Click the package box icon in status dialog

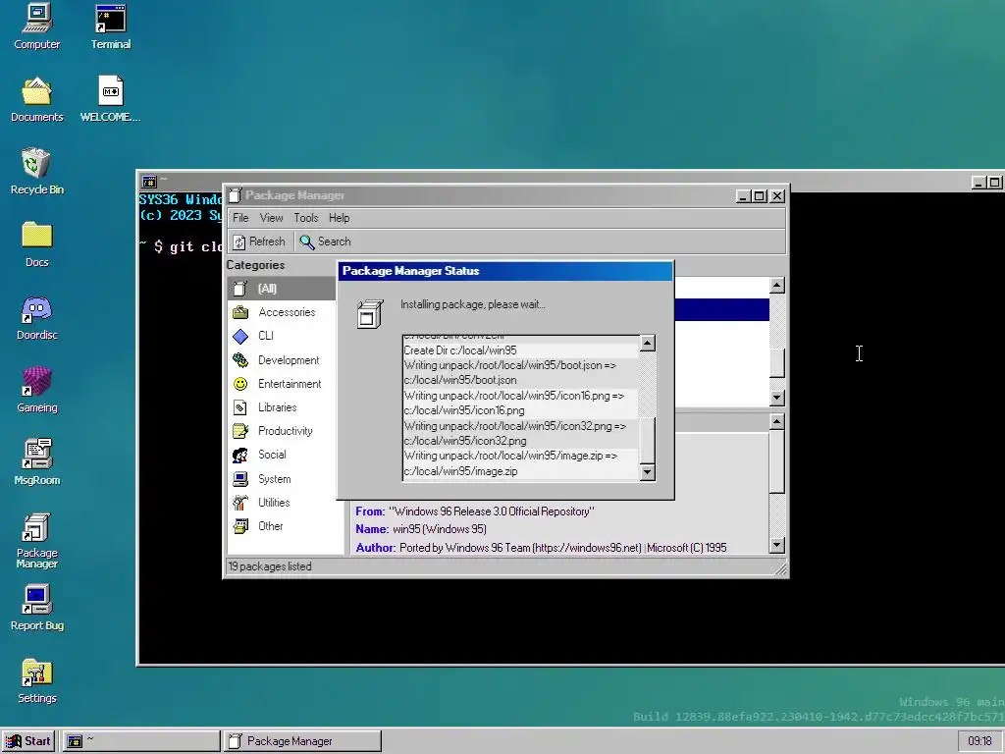(x=369, y=314)
